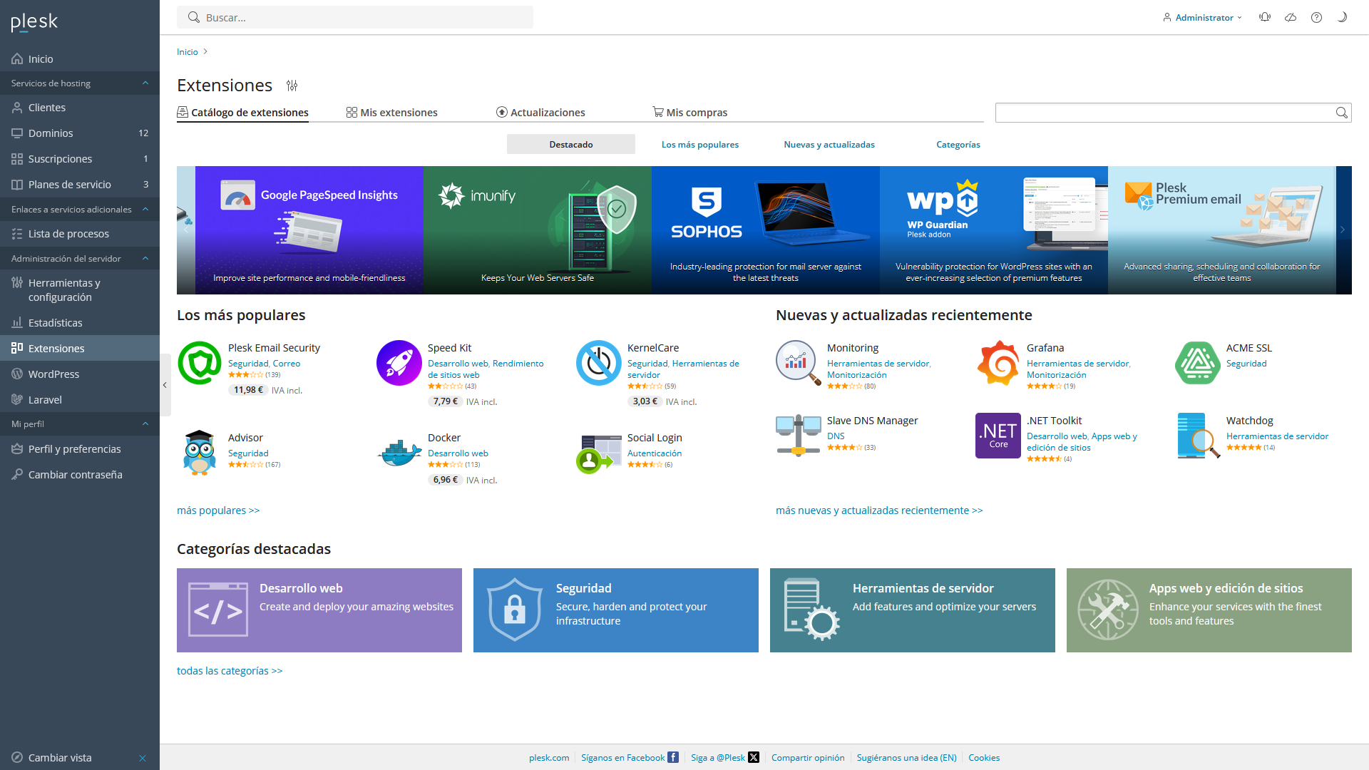Click the .NET Core icon
Viewport: 1369px width, 770px height.
[998, 436]
